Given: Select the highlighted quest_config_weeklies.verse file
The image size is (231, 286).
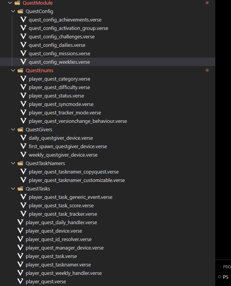Looking at the screenshot, I should [x=107, y=62].
